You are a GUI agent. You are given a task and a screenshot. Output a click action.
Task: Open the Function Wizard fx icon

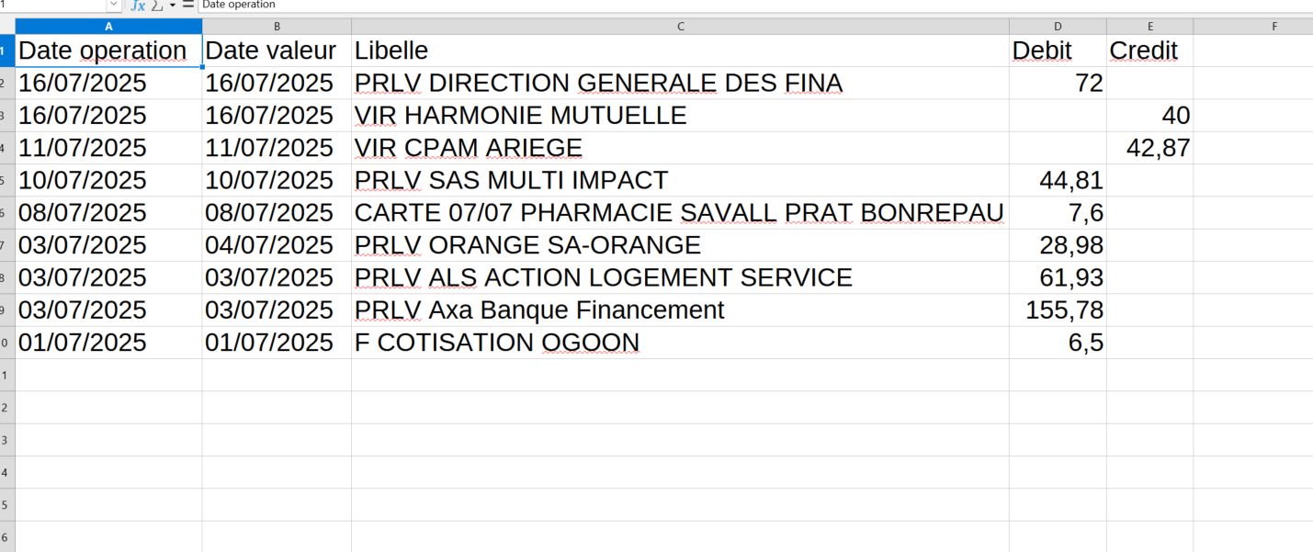pyautogui.click(x=138, y=6)
